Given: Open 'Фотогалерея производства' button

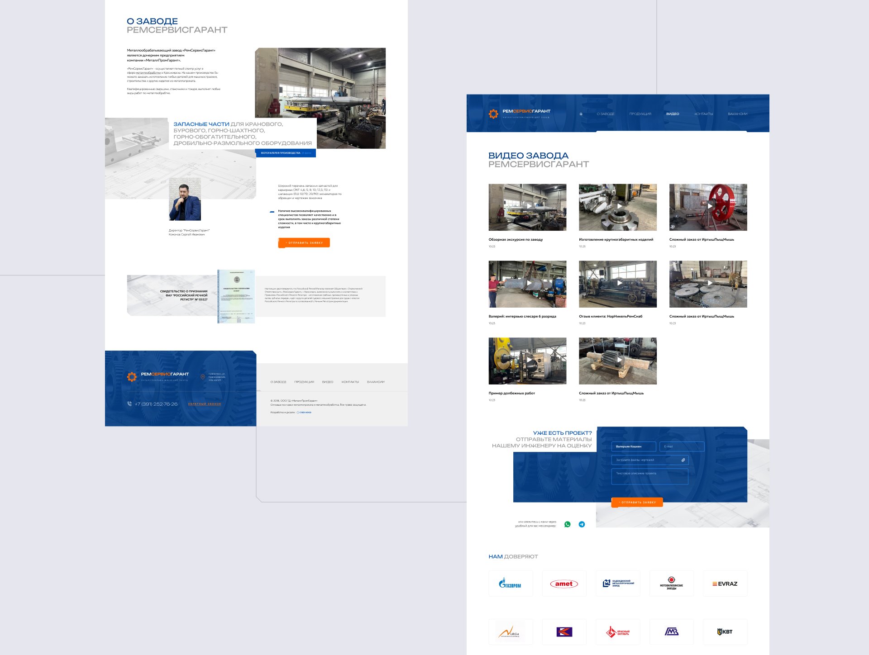Looking at the screenshot, I should click(286, 153).
